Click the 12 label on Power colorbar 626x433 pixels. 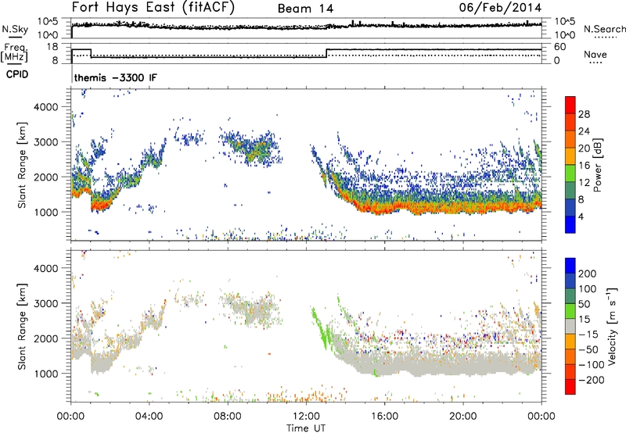point(584,183)
